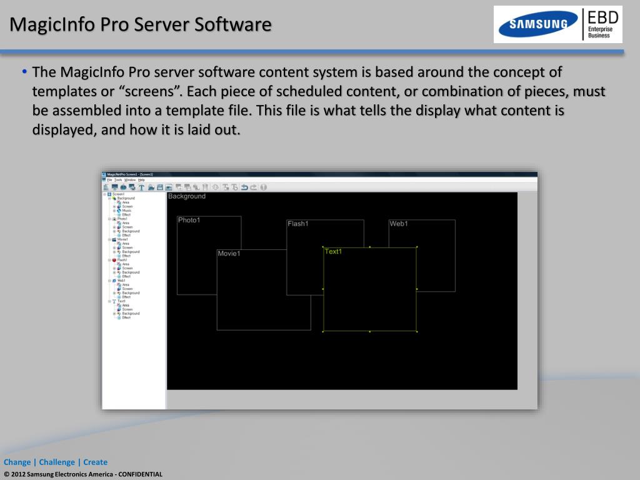This screenshot has width=640, height=480.
Task: Click the red Flash1 icon in tree
Action: 114,260
